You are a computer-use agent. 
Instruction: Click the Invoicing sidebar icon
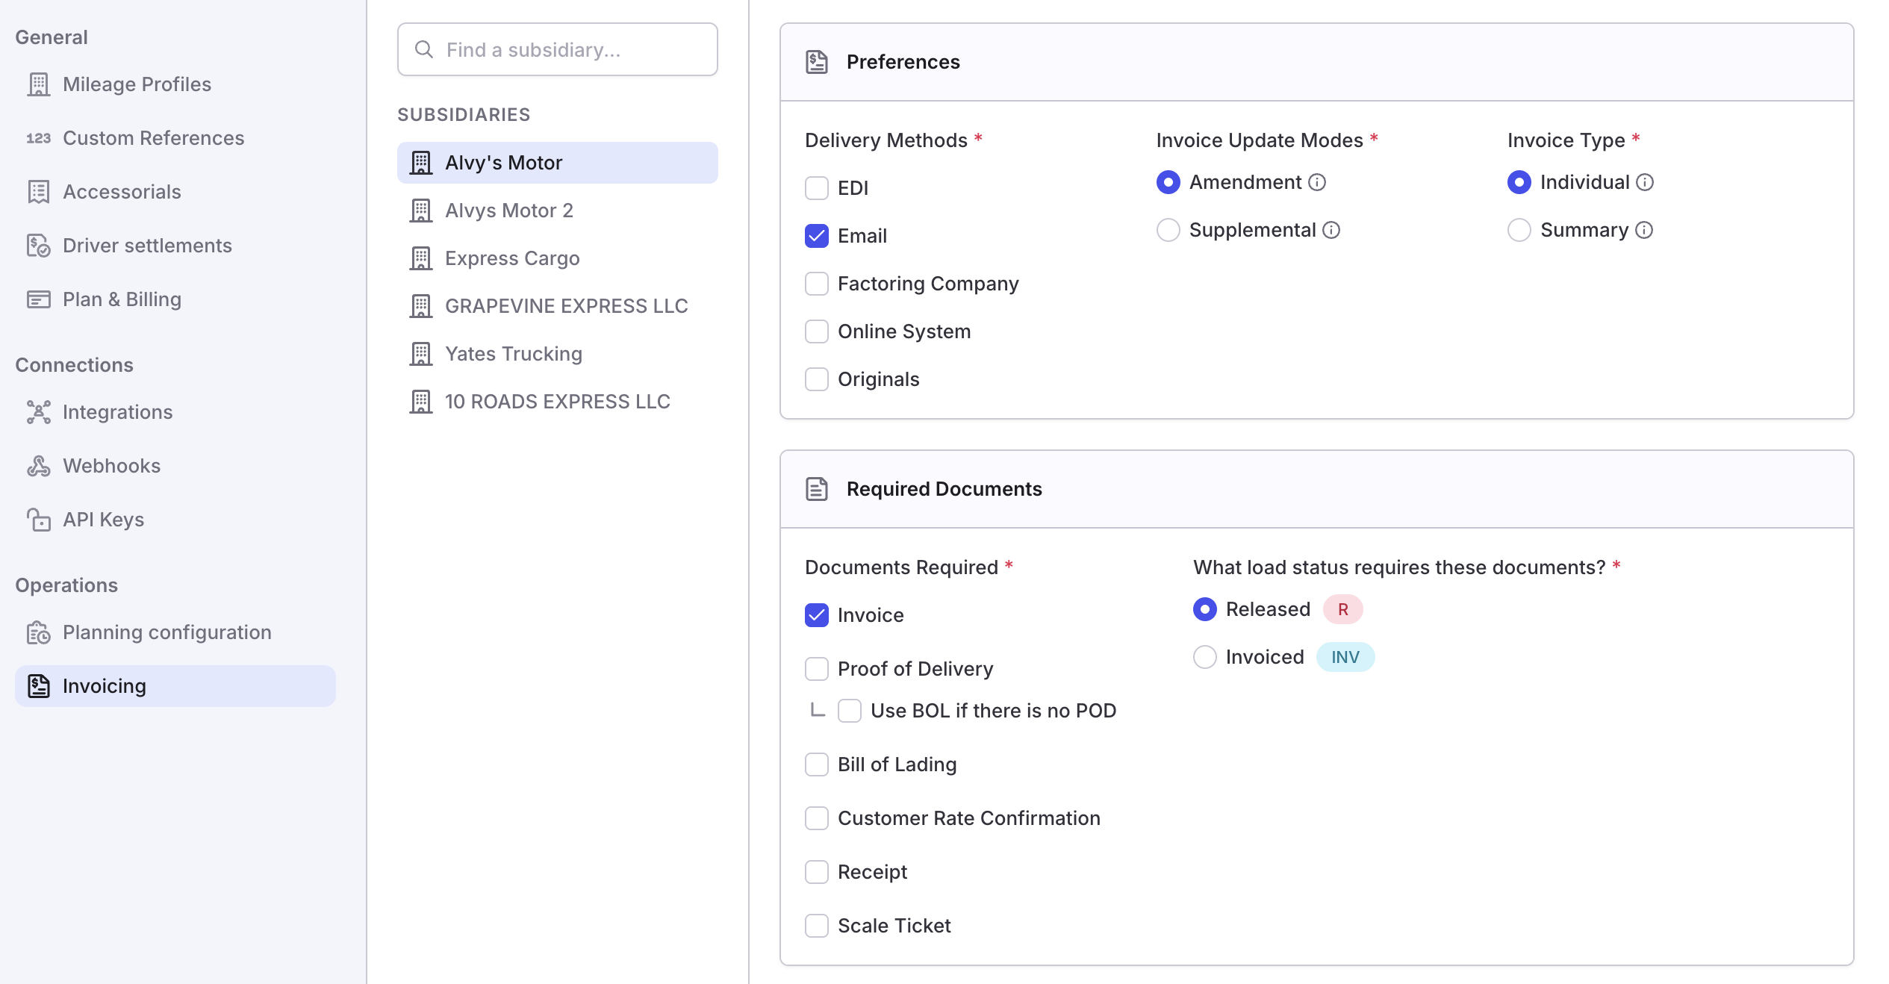click(x=39, y=686)
